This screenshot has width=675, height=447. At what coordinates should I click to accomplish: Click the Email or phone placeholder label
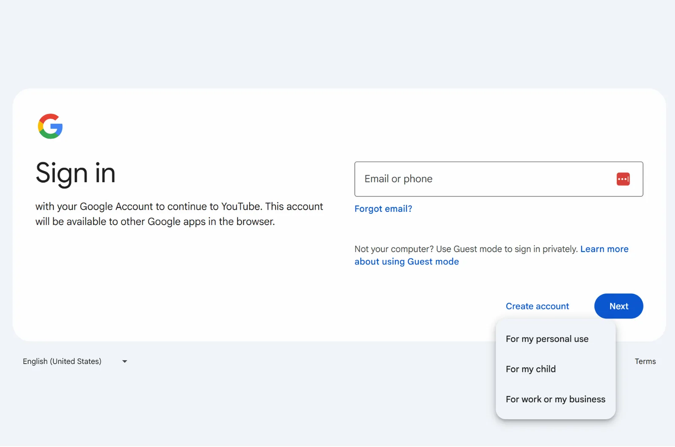coord(398,179)
